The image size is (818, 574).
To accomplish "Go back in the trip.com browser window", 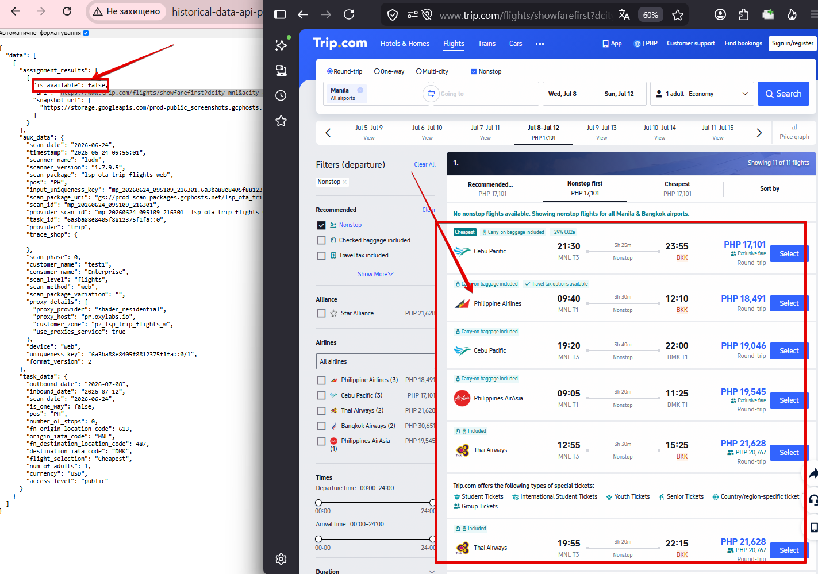I will 303,14.
